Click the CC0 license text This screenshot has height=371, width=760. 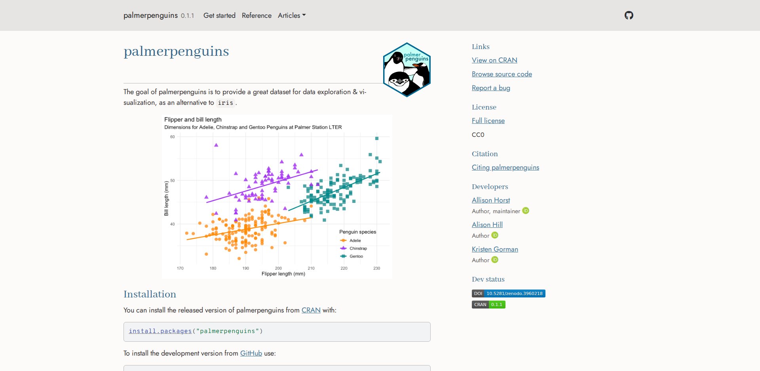point(478,134)
